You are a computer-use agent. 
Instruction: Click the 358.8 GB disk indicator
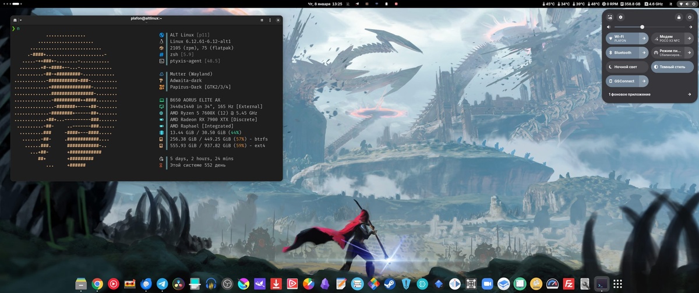tap(630, 3)
